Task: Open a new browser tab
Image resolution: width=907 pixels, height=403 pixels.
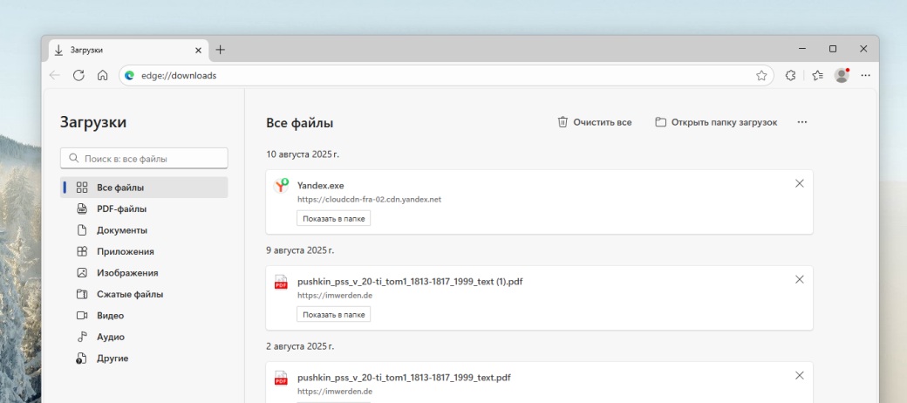Action: (221, 50)
